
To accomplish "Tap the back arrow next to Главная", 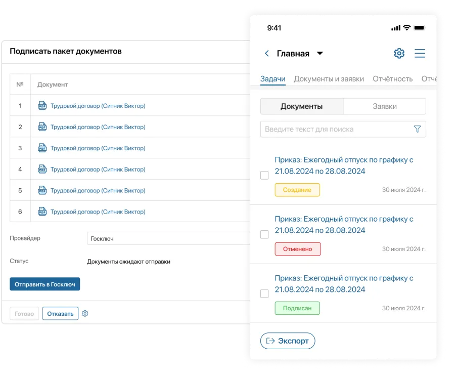I will (267, 54).
